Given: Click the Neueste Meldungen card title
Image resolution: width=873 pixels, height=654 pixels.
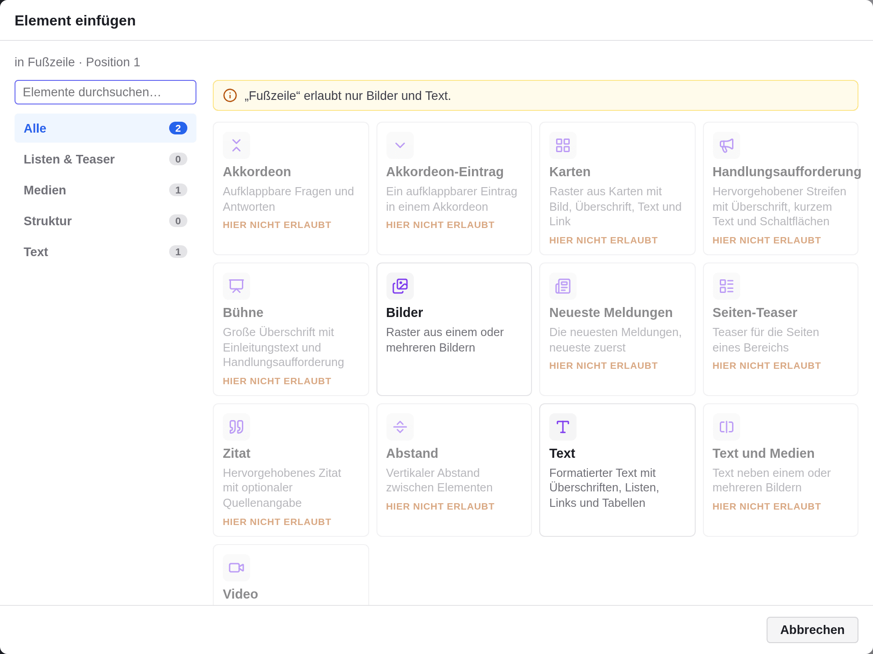Looking at the screenshot, I should click(611, 312).
